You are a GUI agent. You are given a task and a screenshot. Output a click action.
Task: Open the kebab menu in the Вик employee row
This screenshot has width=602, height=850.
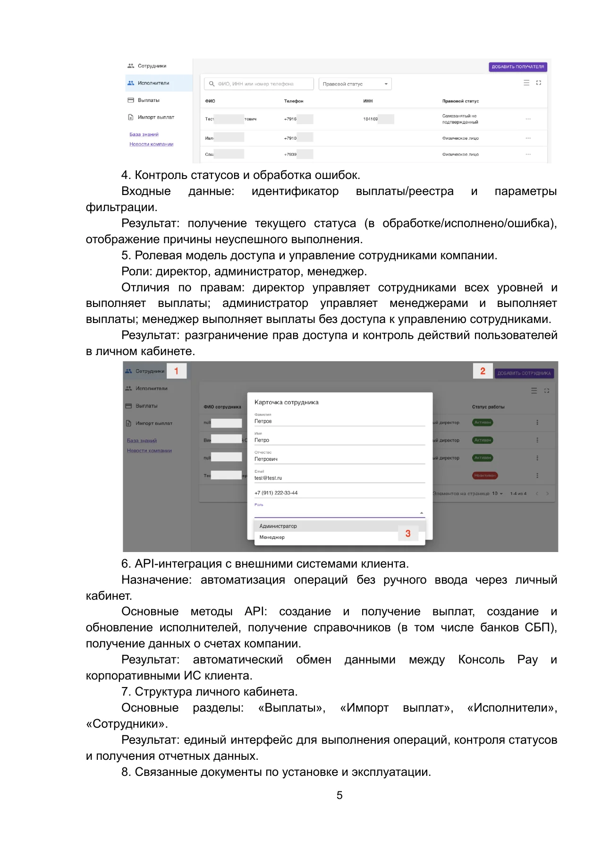tap(537, 440)
